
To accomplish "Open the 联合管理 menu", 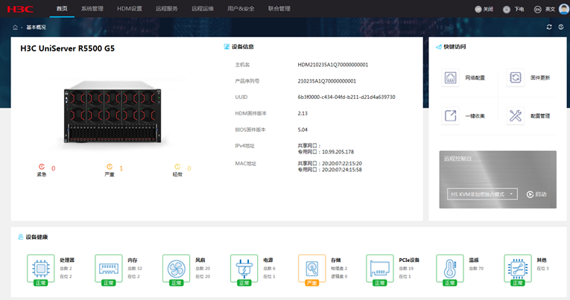I will 279,9.
